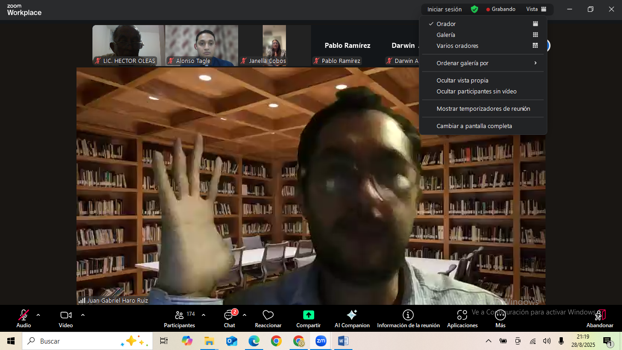The height and width of the screenshot is (350, 622).
Task: Click the Iniciar sesión button
Action: [444, 10]
